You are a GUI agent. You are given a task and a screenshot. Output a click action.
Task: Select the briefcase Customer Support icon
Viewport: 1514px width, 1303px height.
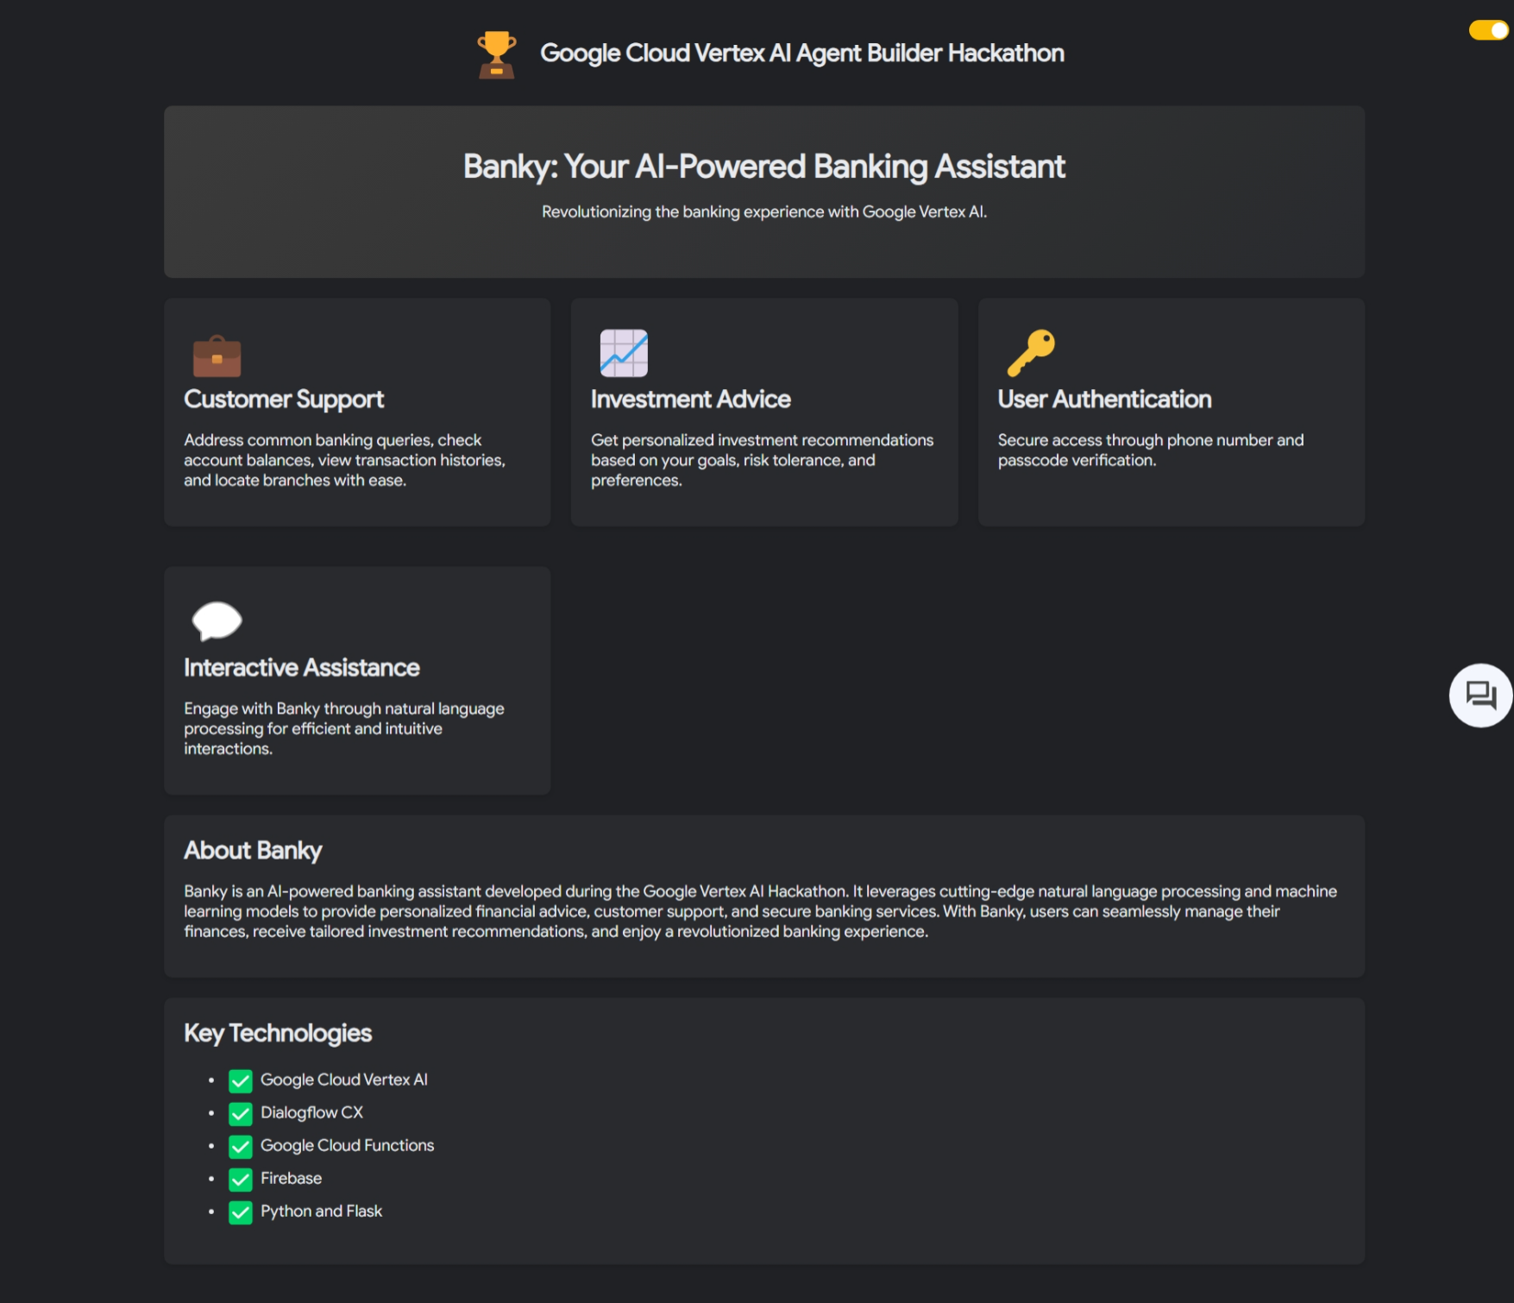click(x=217, y=356)
